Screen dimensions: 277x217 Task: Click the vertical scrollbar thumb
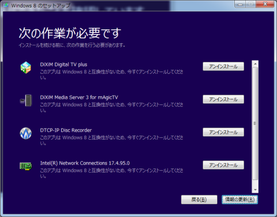[255, 124]
